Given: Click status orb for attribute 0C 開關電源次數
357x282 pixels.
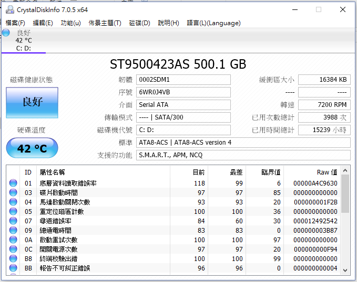Looking at the screenshot, I should (x=13, y=249).
